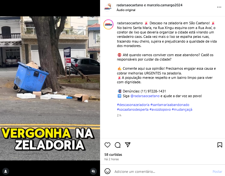Open comments via speech bubble icon

(x=117, y=145)
